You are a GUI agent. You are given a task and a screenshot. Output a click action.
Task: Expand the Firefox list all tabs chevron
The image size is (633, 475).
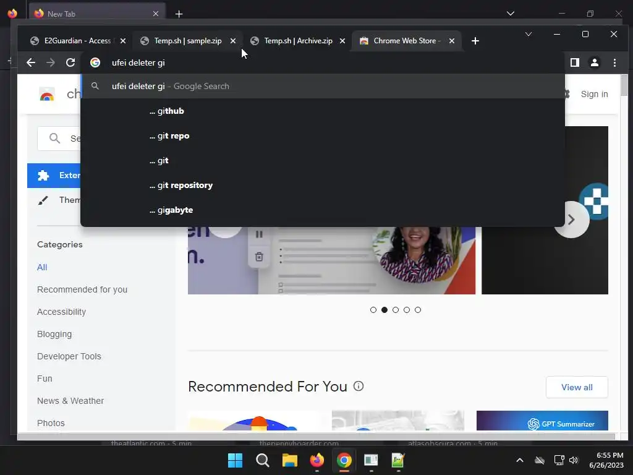[x=510, y=14]
